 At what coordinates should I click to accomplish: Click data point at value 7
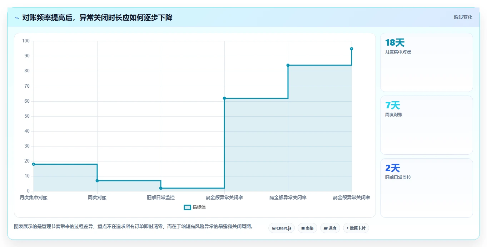[x=97, y=181]
